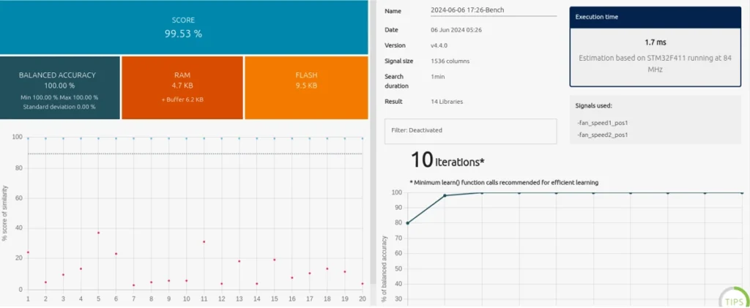Click 'Standard deviation 0.00 %' text
Screen dimensions: 750x308
(x=59, y=107)
